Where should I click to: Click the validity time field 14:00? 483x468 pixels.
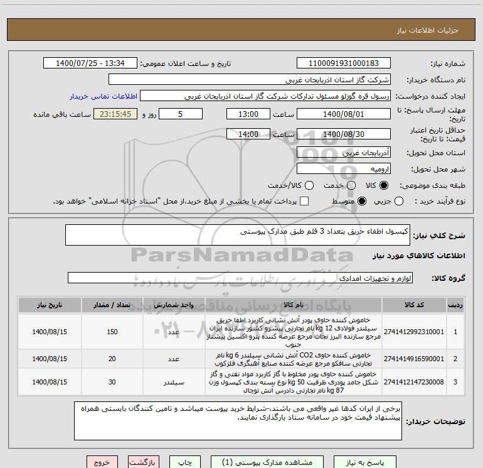[x=248, y=134]
